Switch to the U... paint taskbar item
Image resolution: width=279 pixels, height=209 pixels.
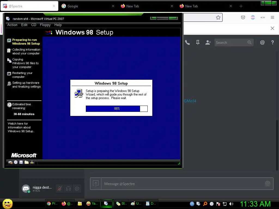(136, 204)
